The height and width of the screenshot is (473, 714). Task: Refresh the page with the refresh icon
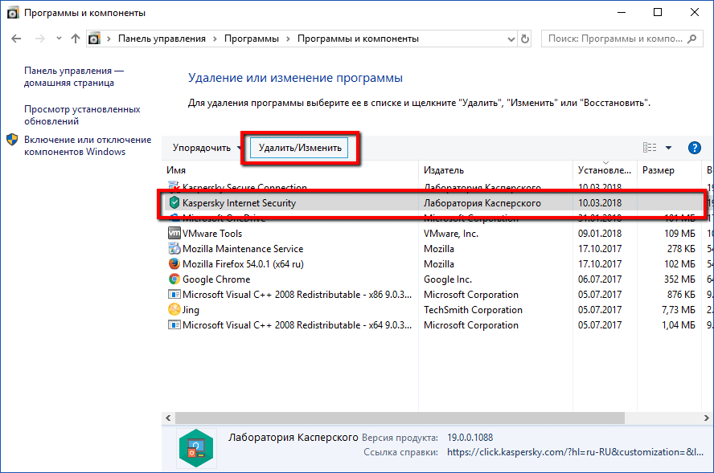click(524, 37)
